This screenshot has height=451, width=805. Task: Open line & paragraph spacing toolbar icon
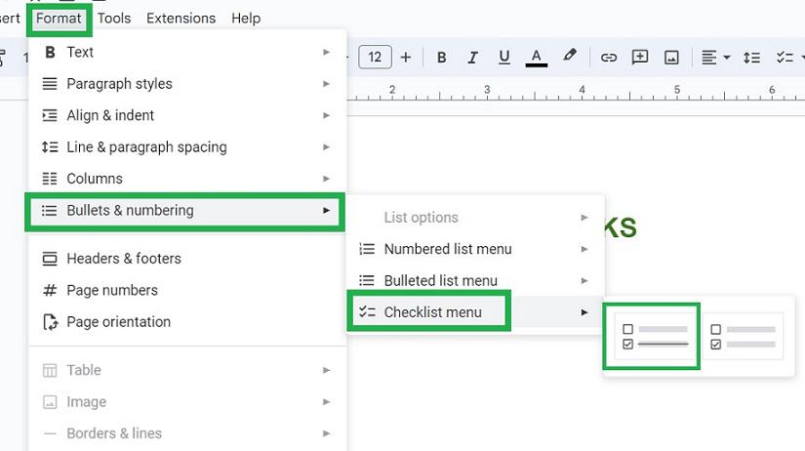(x=751, y=58)
